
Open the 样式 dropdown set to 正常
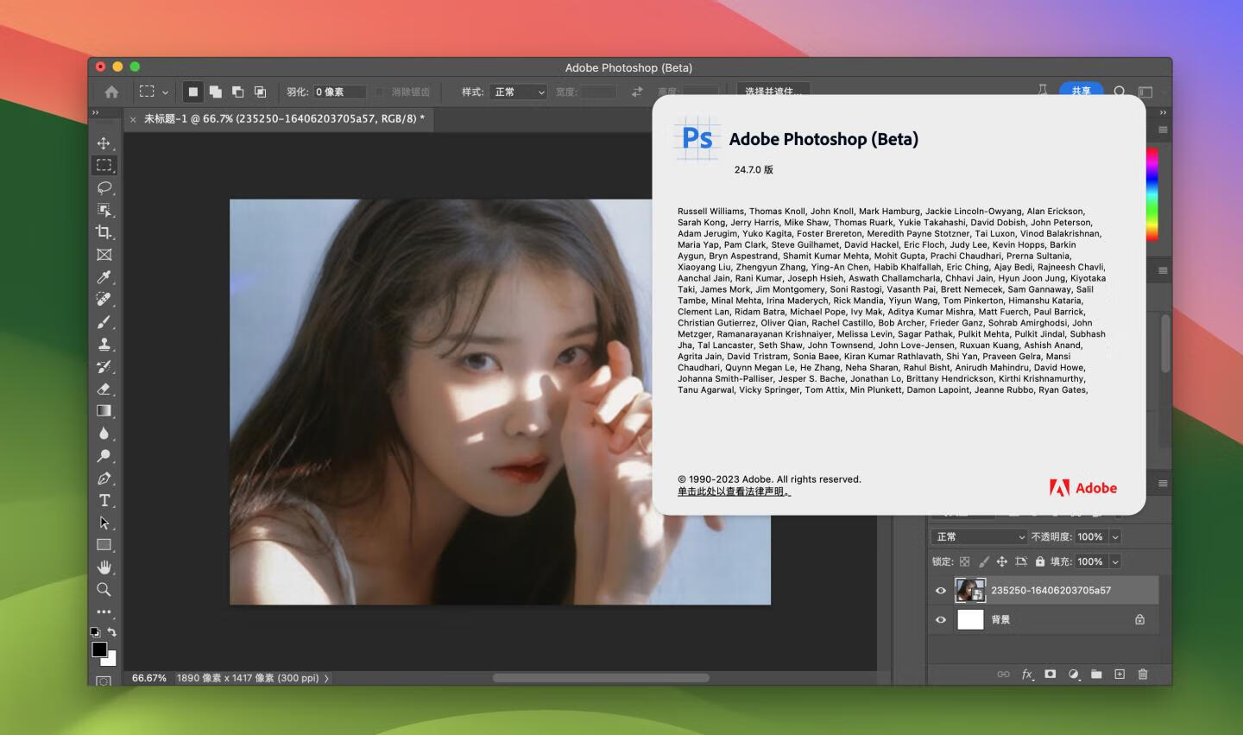click(518, 92)
